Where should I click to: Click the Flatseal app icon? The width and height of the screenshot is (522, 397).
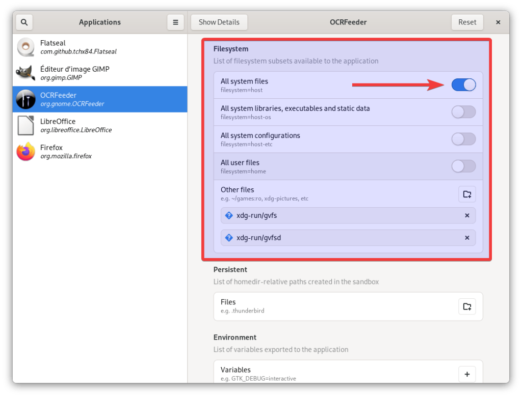[25, 47]
